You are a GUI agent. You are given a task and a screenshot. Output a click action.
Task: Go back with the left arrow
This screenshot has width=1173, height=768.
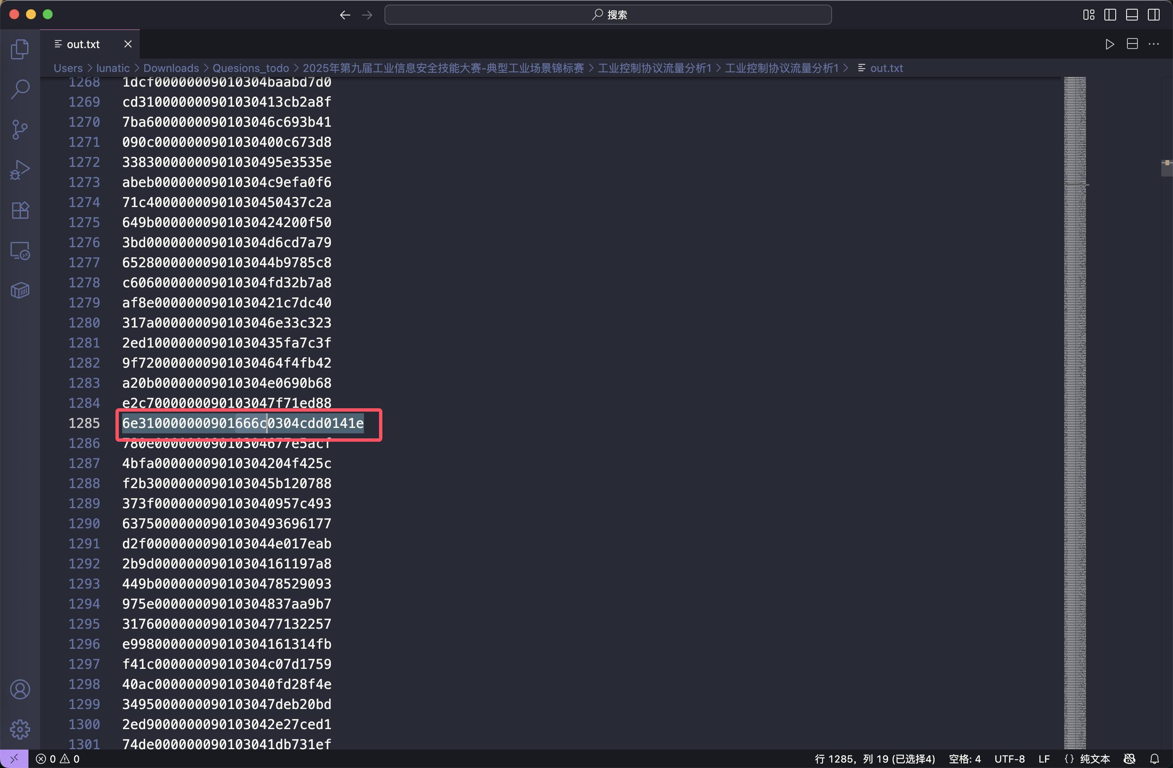345,15
